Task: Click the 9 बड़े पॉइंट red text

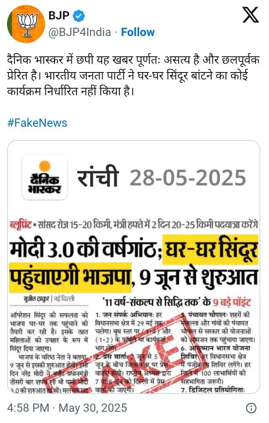Action: [232, 302]
